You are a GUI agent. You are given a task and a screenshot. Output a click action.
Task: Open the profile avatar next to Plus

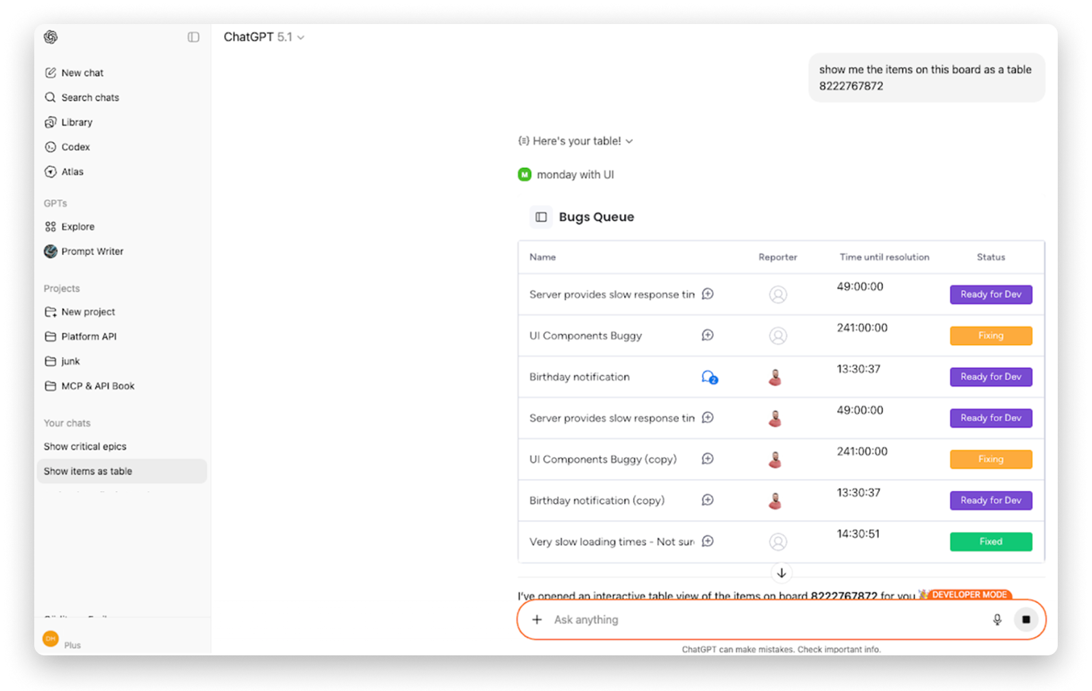51,638
